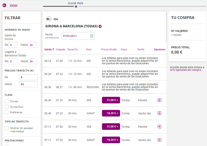Expand options for 07.11 AVE train
Screen dimensions: 207x146
[159, 127]
